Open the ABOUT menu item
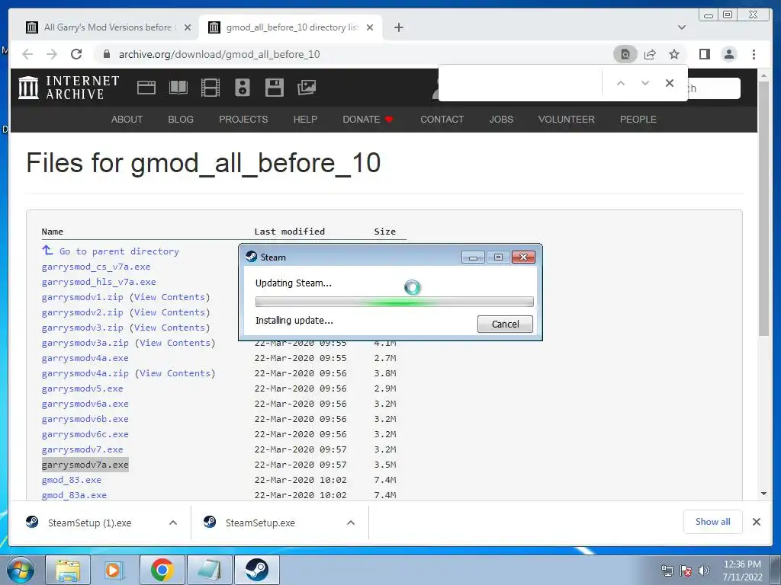 (x=127, y=120)
